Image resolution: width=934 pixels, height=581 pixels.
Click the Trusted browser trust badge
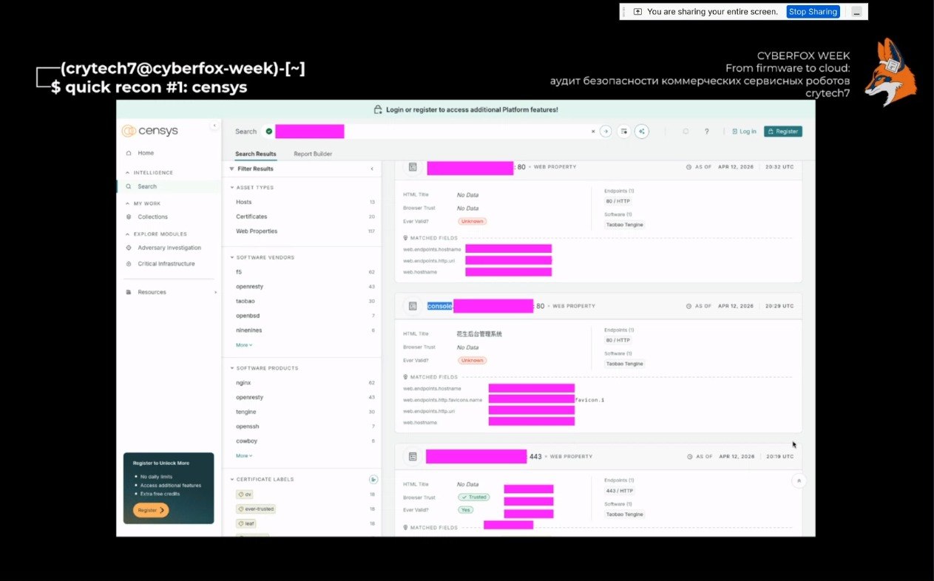pos(474,497)
